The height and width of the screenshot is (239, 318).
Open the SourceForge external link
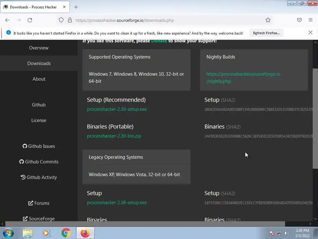(x=39, y=219)
